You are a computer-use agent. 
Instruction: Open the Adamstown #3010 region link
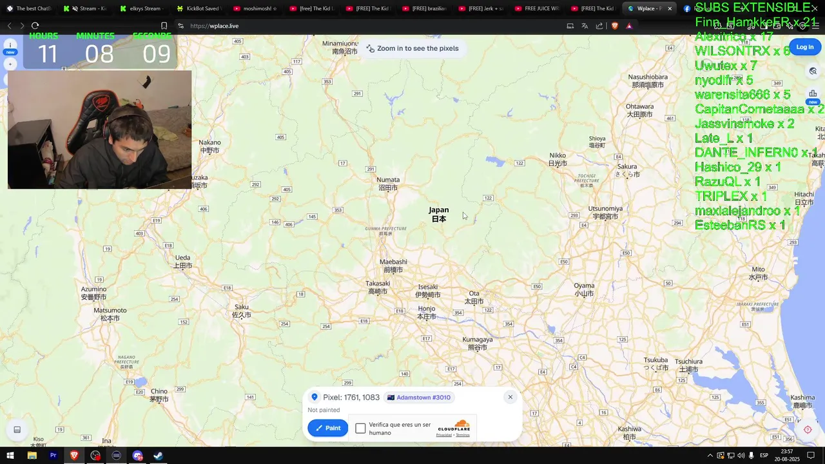418,398
